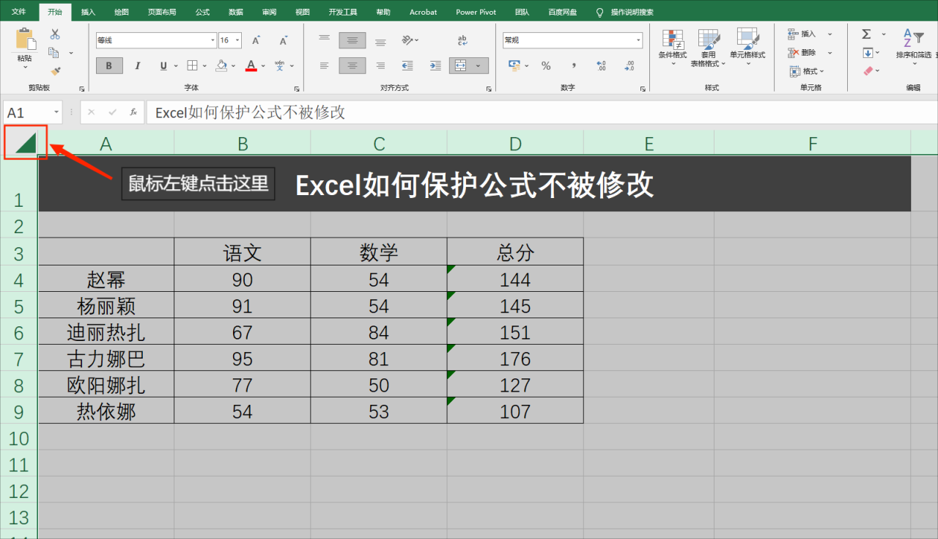Click increase decimal icon
This screenshot has width=938, height=539.
(602, 66)
